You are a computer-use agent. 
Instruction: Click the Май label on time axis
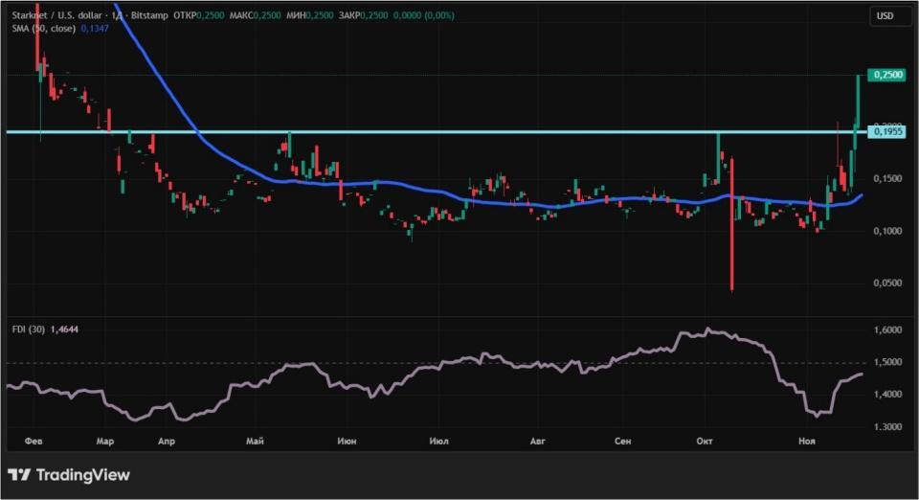255,441
